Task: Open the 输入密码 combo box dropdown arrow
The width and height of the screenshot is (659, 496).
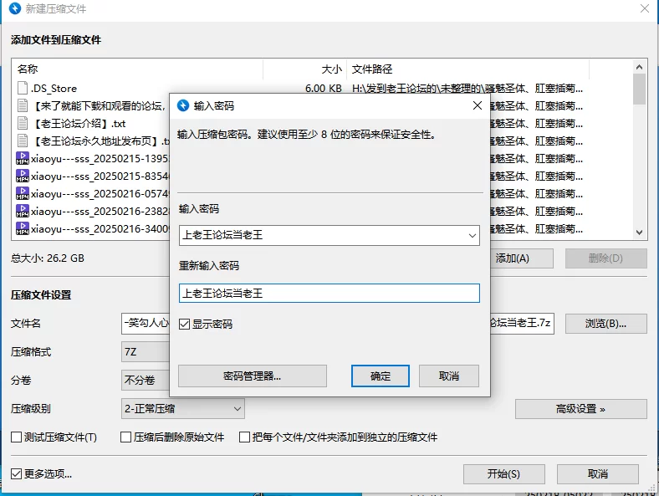Action: pos(472,235)
